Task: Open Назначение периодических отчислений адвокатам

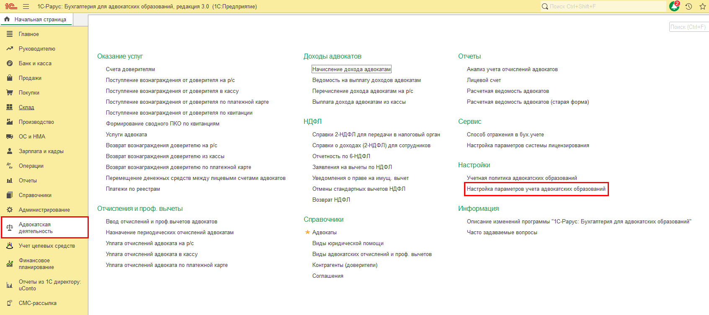Action: pos(170,232)
